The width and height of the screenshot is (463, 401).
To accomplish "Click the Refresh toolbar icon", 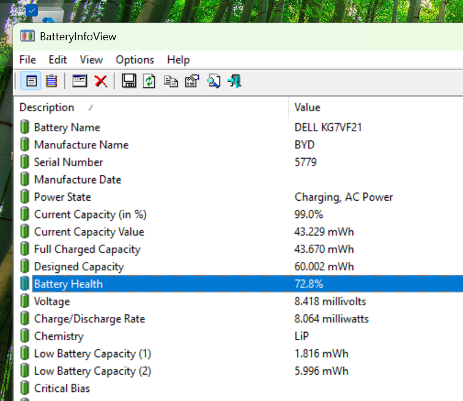I will point(149,81).
